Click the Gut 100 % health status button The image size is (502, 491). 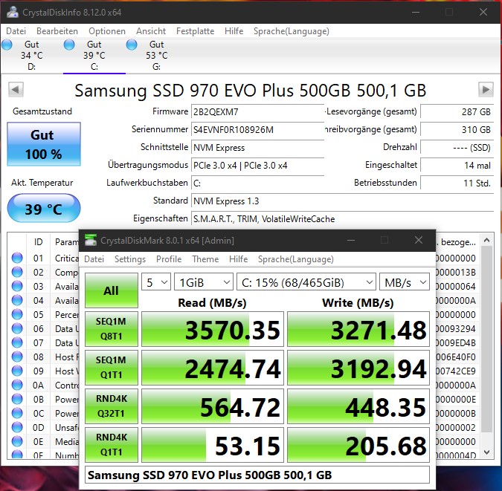pyautogui.click(x=44, y=144)
